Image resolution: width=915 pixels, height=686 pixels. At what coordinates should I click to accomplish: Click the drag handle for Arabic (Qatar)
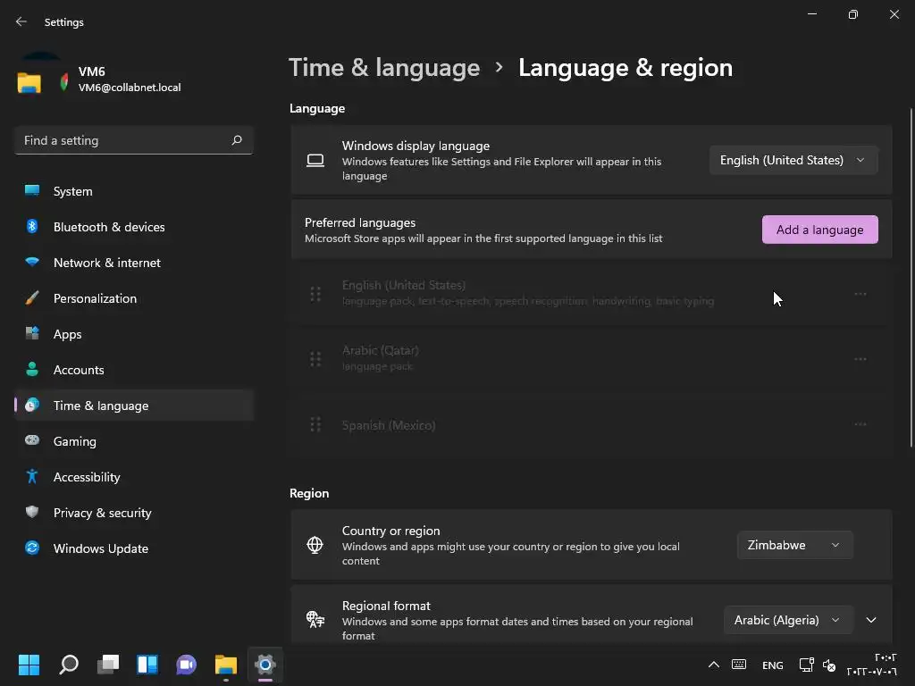pos(315,359)
